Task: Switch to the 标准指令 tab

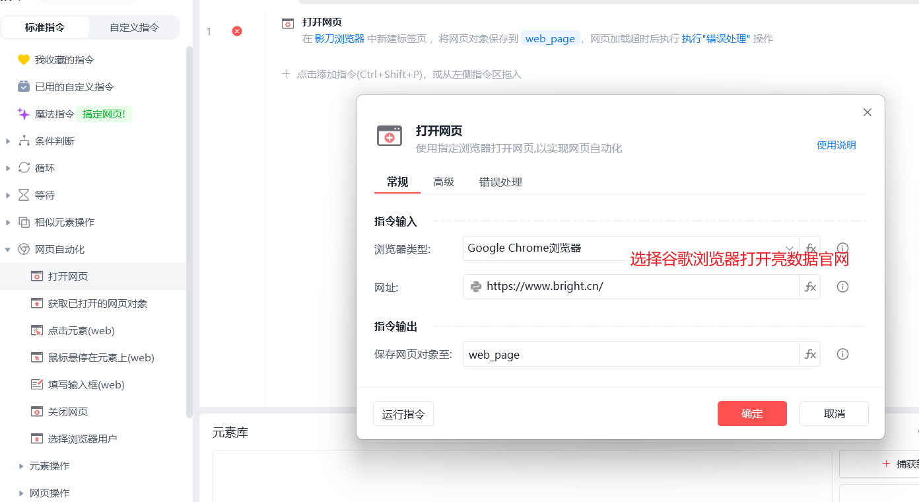Action: 45,27
